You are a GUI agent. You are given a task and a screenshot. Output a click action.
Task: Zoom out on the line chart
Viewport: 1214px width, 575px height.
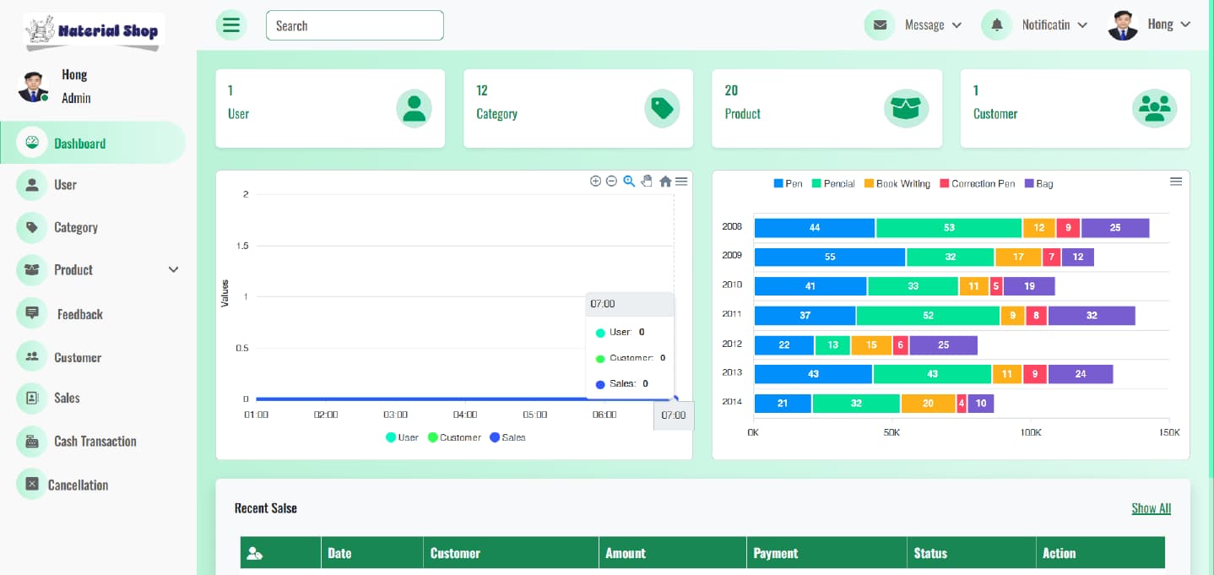[x=611, y=181]
